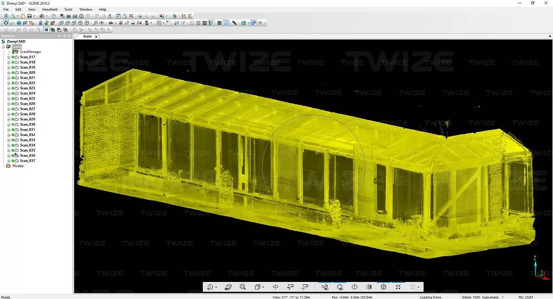This screenshot has height=299, width=553.
Task: Select the Models folder in tree
Action: pos(18,166)
